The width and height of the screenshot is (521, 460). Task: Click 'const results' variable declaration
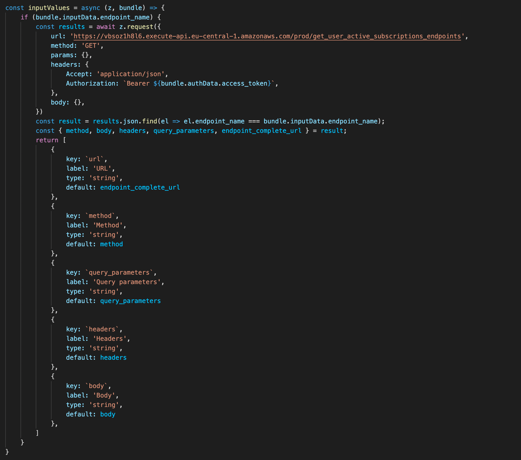[x=60, y=27]
